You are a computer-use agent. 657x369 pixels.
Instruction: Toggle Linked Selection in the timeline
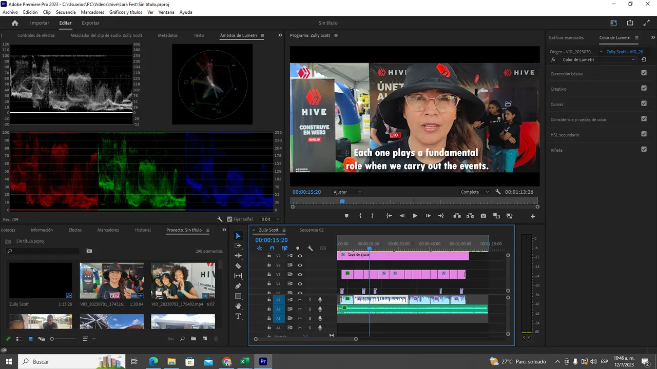285,248
